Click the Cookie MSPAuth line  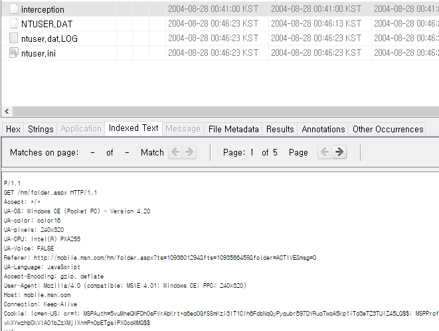pyautogui.click(x=221, y=313)
